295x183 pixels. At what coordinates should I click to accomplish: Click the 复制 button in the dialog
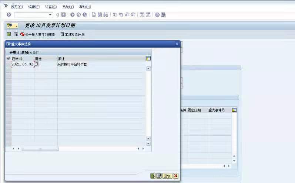[167, 176]
